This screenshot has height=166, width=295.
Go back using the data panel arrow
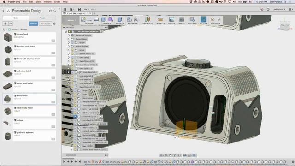[x=3, y=11]
